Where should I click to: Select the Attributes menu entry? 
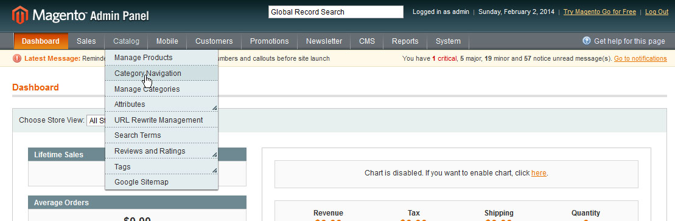tap(161, 104)
